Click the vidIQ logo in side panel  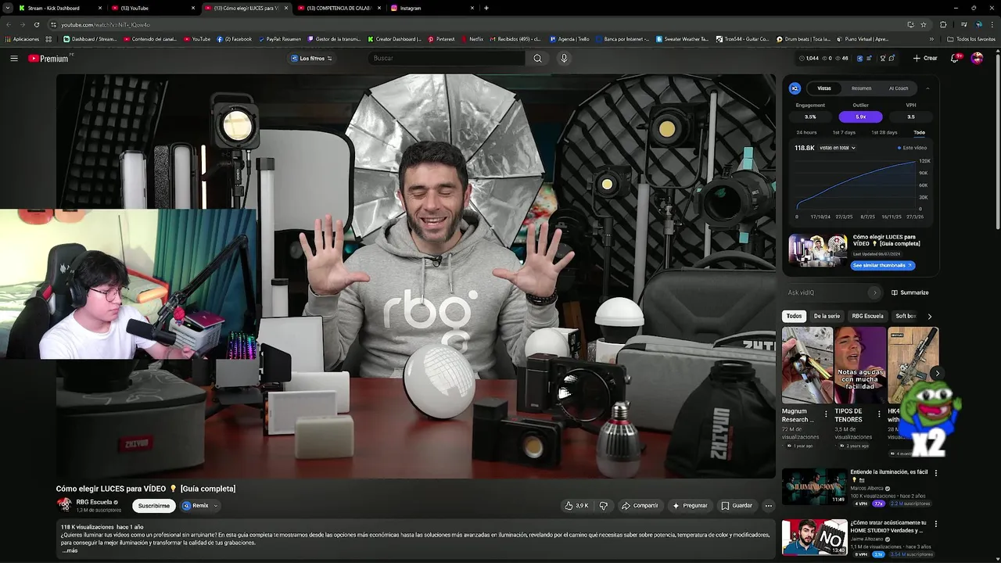pyautogui.click(x=795, y=88)
